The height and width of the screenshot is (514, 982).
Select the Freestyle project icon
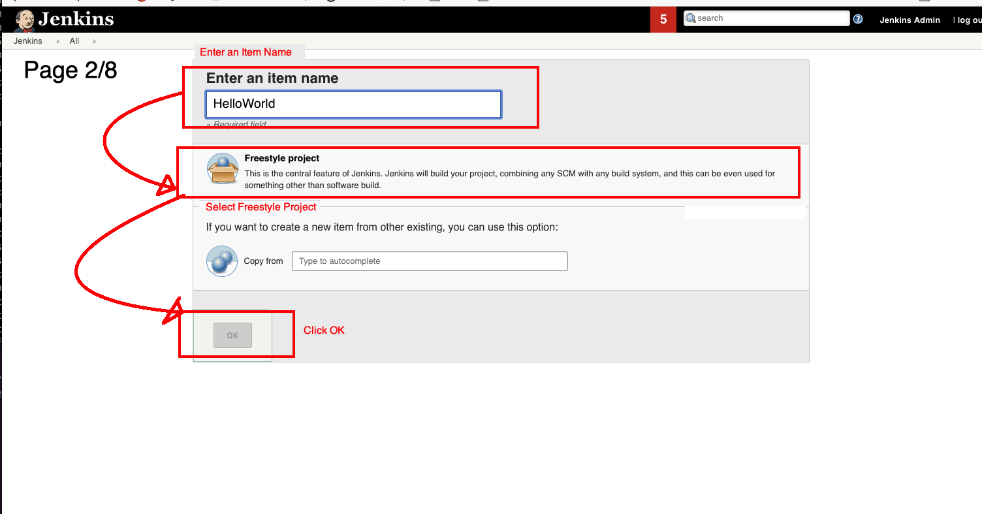coord(223,169)
